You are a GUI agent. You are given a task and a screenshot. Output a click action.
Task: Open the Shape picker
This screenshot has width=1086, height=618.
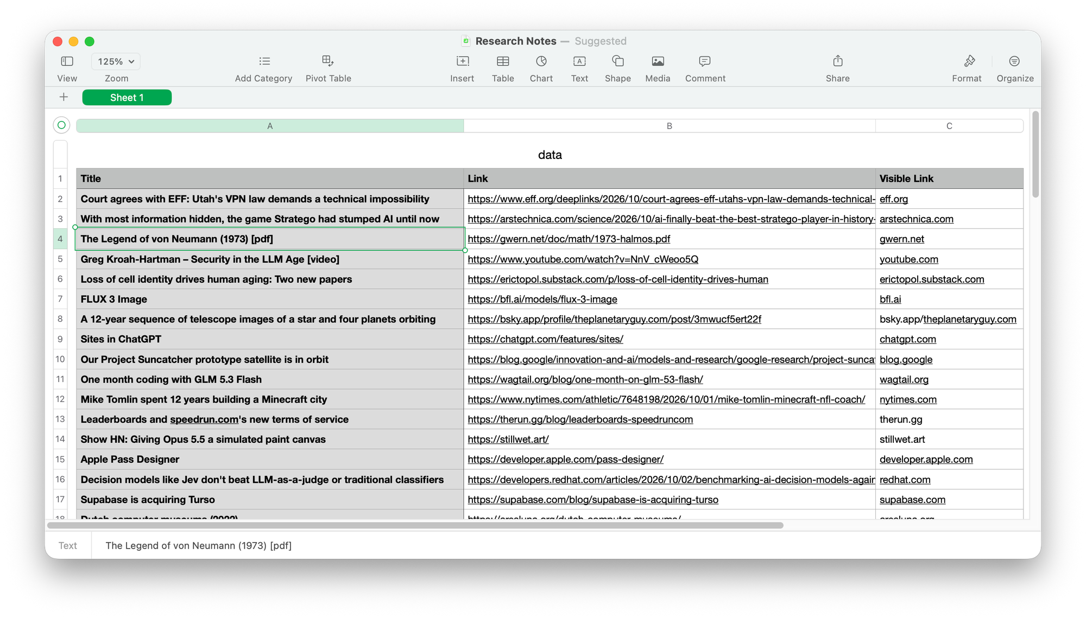[x=618, y=61]
